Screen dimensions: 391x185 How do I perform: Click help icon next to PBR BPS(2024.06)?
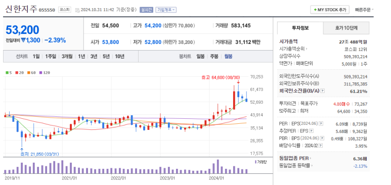(x=322, y=138)
